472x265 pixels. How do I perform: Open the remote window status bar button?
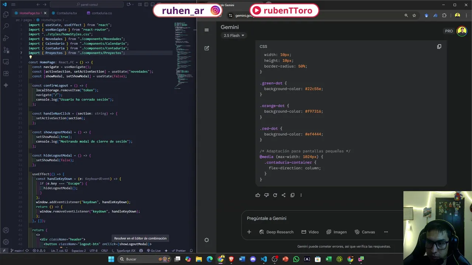4,251
